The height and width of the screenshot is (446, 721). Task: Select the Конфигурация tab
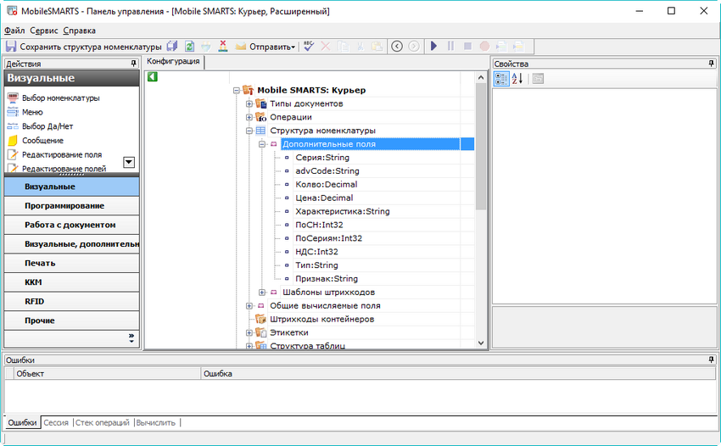click(x=173, y=62)
